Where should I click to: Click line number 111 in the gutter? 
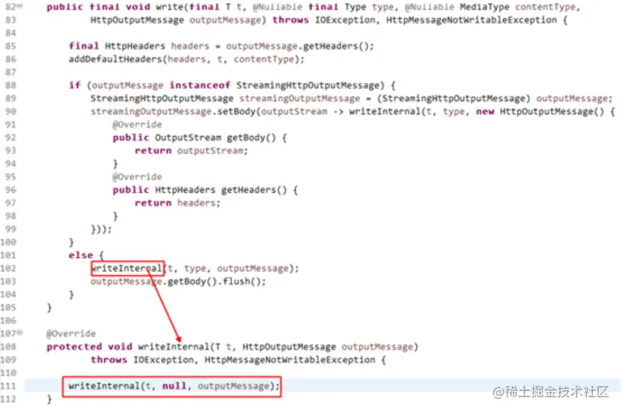click(8, 386)
